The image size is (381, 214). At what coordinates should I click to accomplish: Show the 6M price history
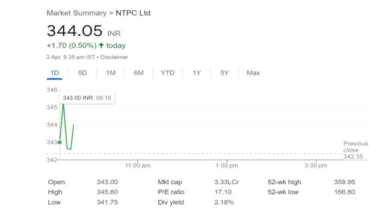138,73
